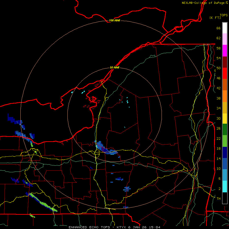Click the 50 NMI range ring label

114,68
